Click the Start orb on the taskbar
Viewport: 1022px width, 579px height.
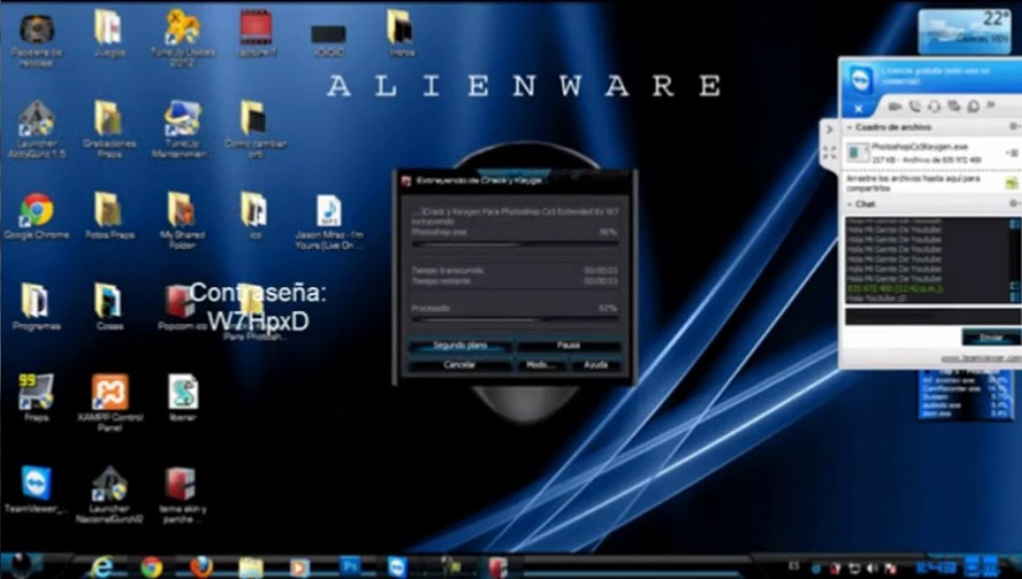point(20,565)
